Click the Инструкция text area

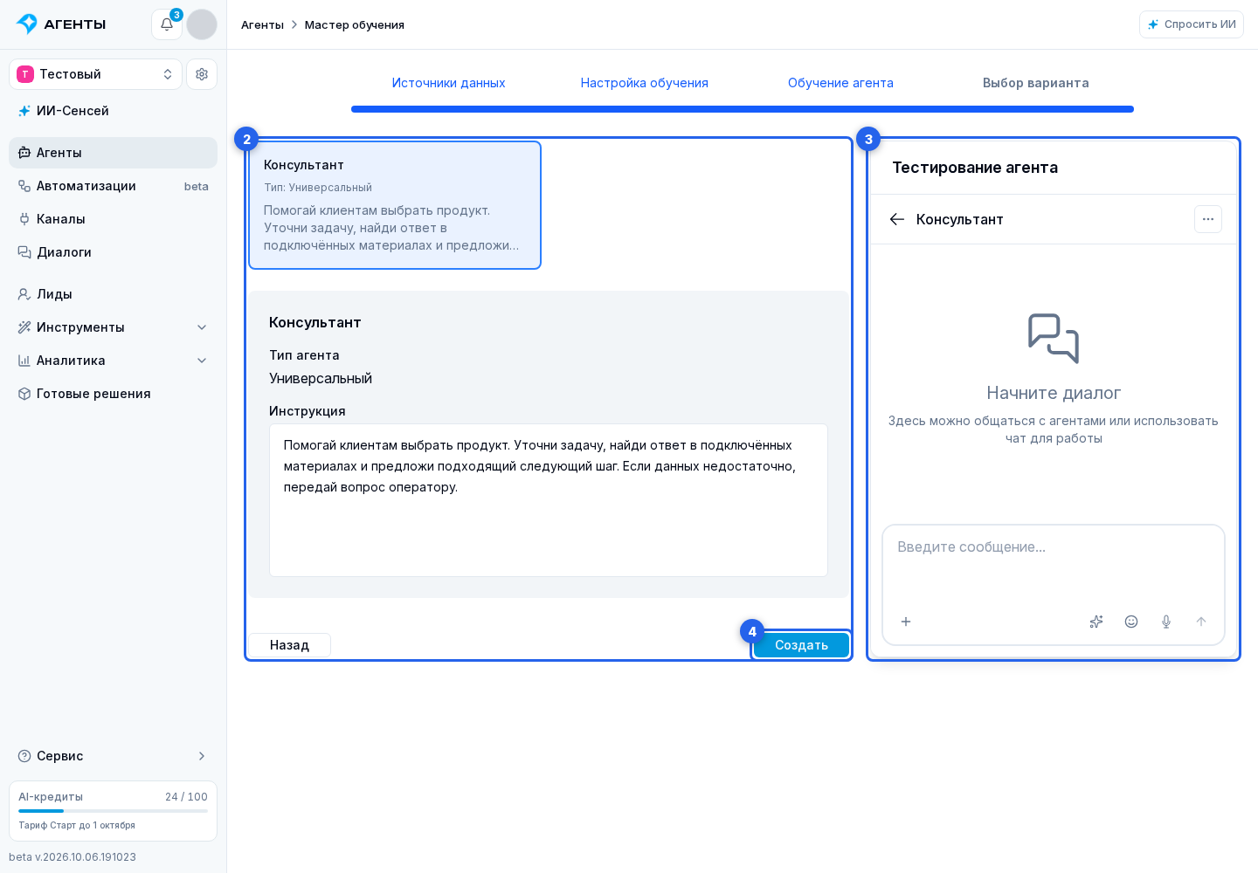pos(549,500)
